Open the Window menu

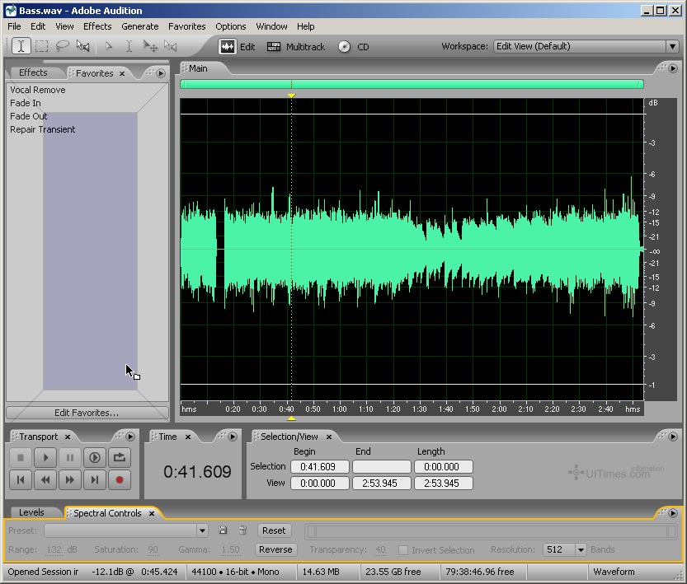pyautogui.click(x=271, y=26)
